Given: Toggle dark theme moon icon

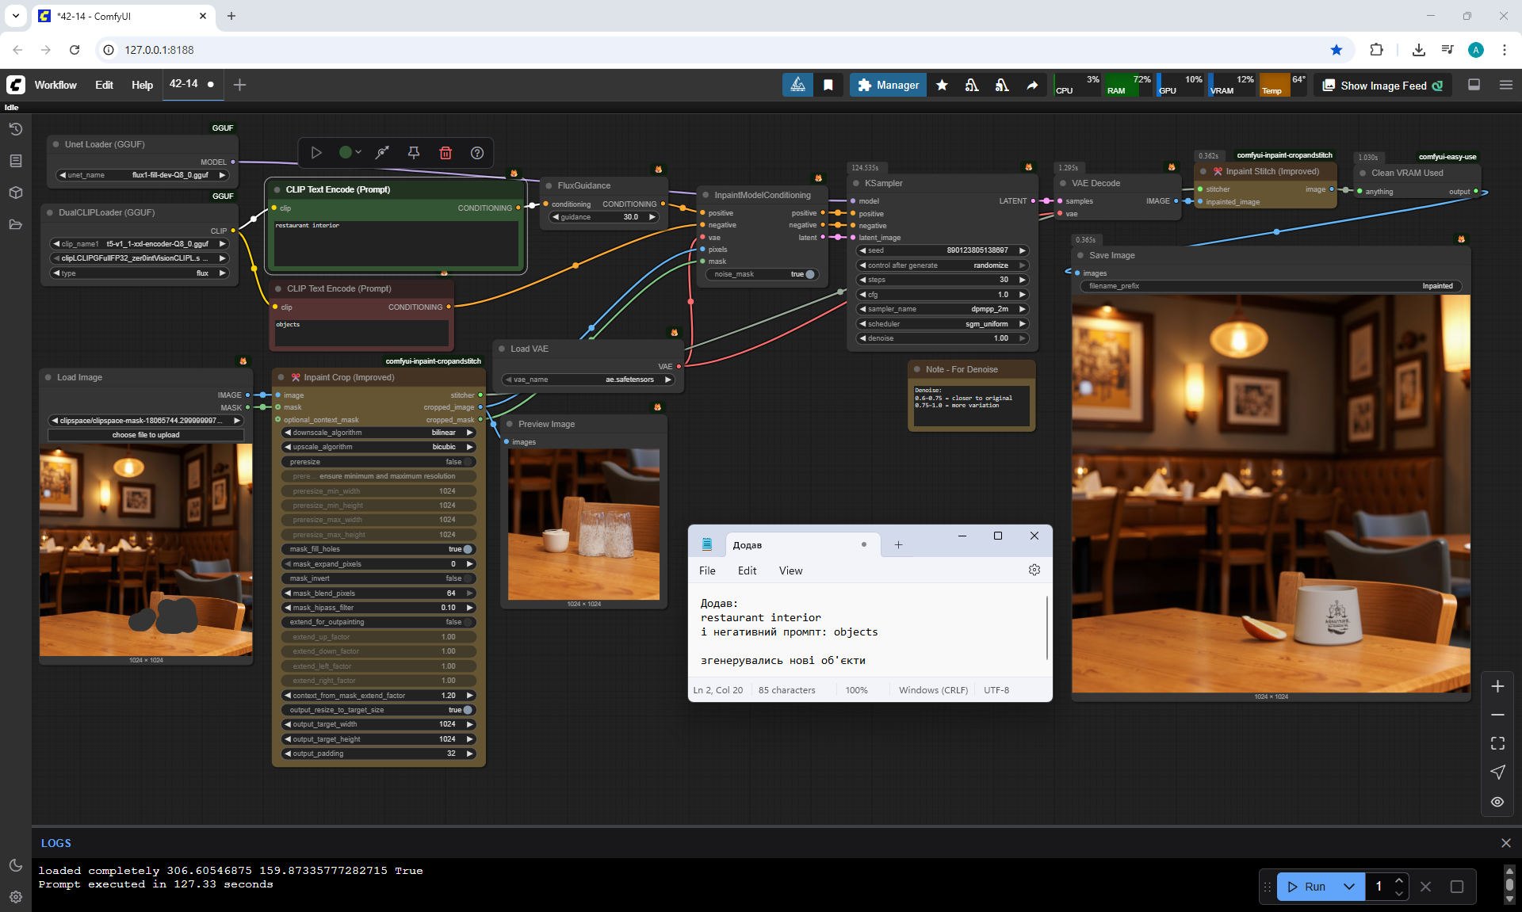Looking at the screenshot, I should click(15, 865).
